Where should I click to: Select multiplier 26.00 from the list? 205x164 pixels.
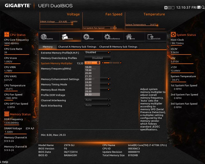[92, 85]
